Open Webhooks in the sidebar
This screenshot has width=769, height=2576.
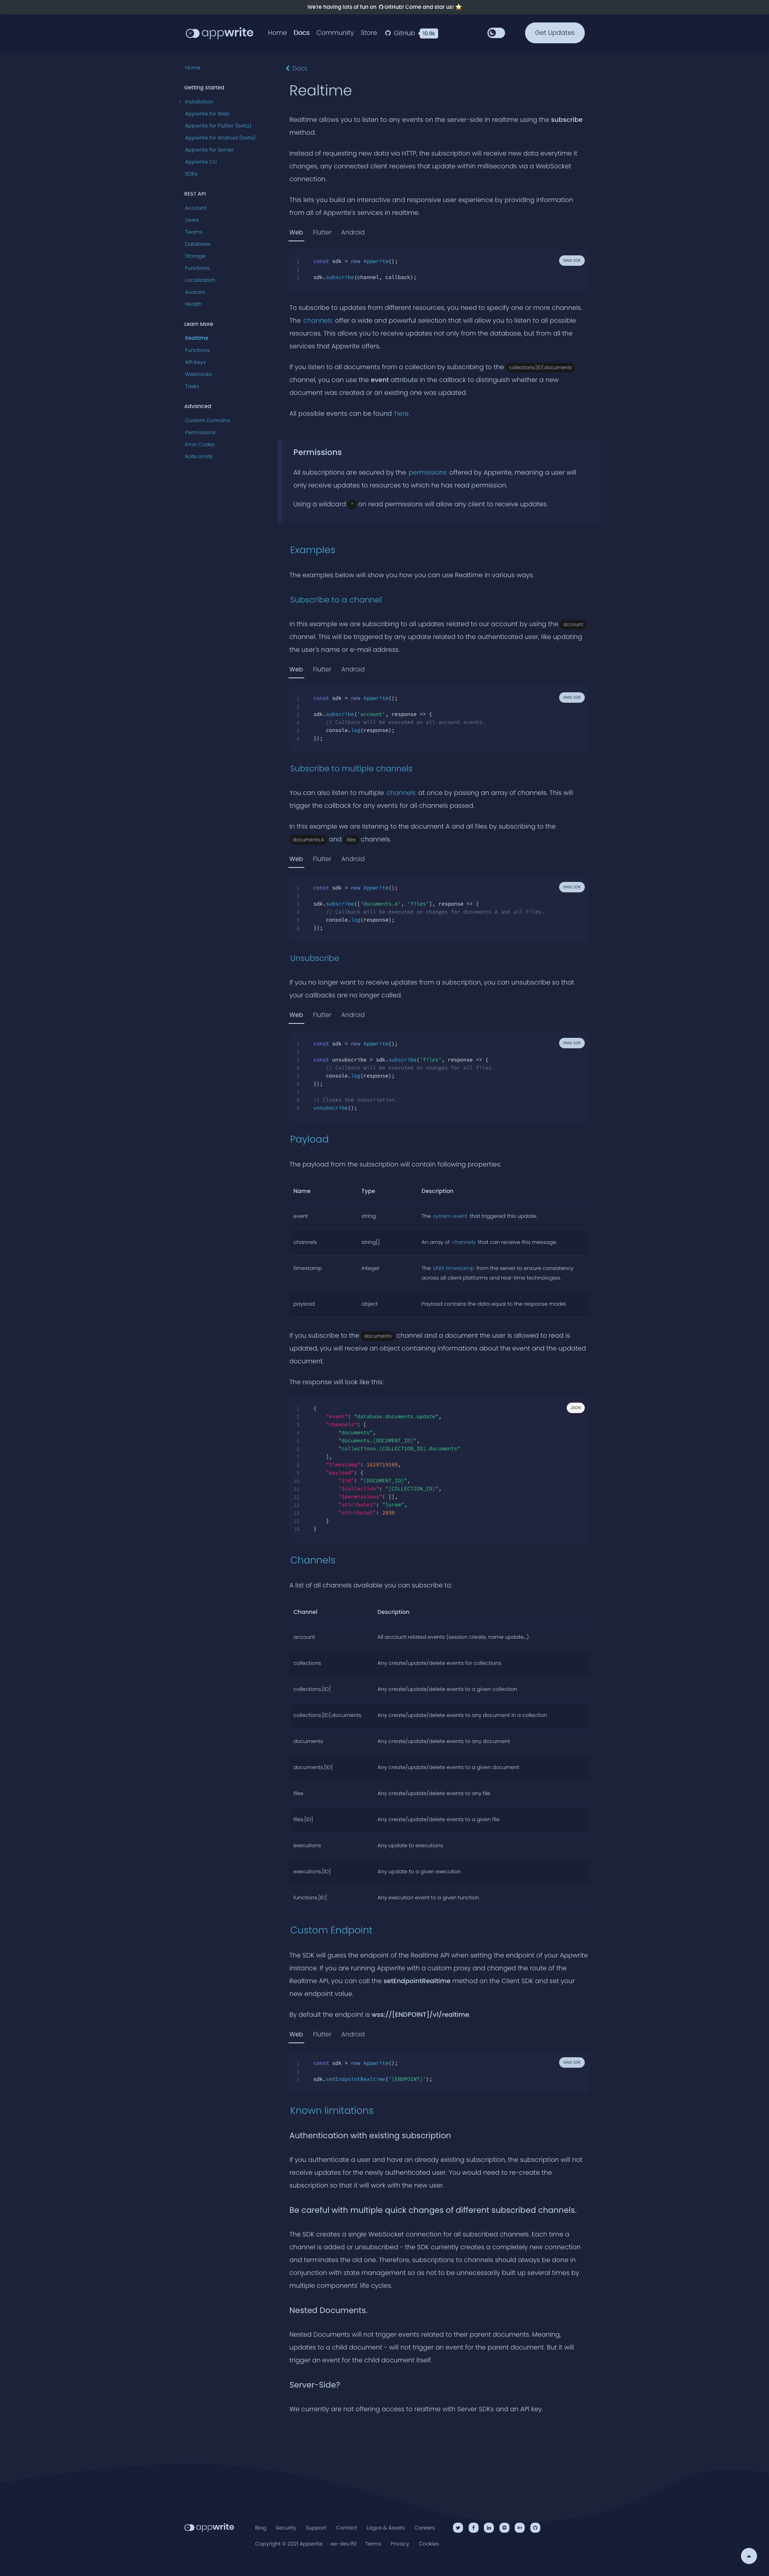click(x=198, y=374)
